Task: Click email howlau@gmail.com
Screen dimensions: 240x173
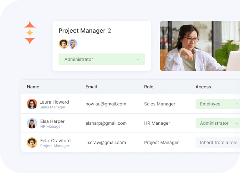Action: (x=106, y=104)
